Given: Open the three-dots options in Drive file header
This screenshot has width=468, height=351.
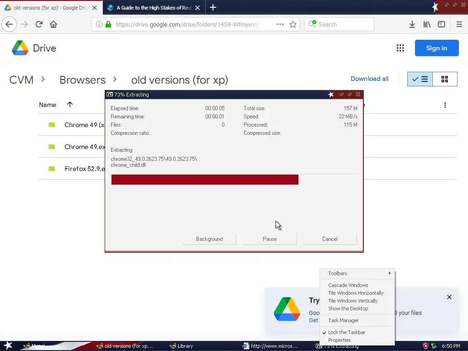Looking at the screenshot, I should [x=445, y=105].
